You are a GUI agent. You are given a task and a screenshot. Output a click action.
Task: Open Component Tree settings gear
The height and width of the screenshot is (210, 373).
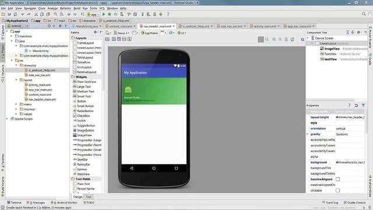(359, 33)
